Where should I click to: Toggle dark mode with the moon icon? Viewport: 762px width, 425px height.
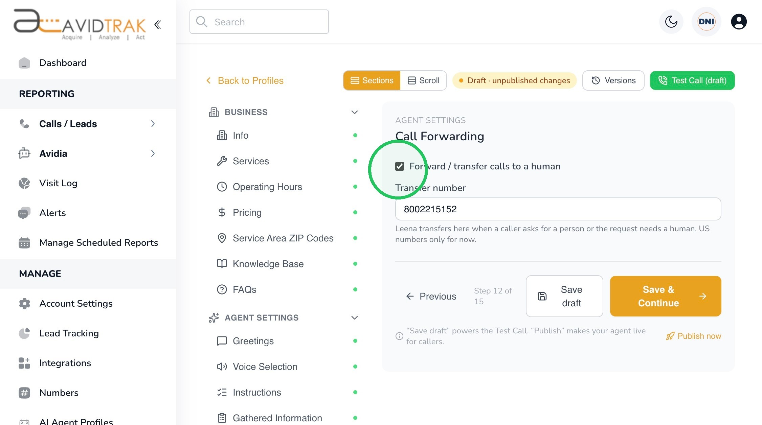(x=671, y=22)
